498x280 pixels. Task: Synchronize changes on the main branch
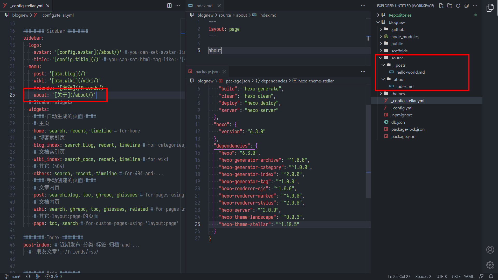click(28, 276)
